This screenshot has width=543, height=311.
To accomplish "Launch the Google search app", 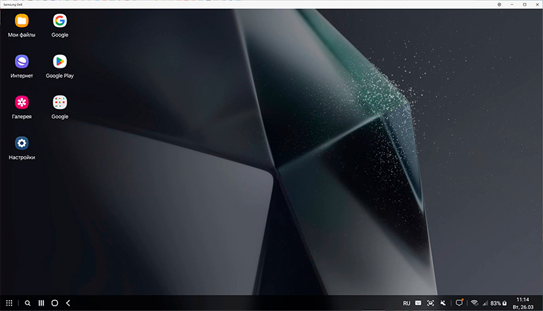I will click(x=60, y=21).
